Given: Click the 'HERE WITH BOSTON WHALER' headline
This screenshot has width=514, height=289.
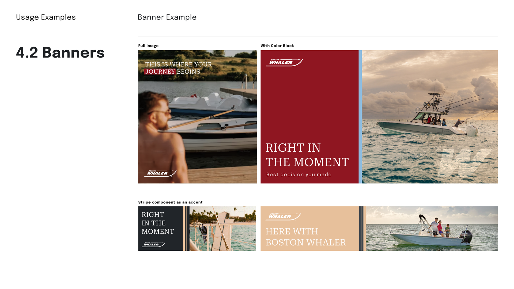Looking at the screenshot, I should click(x=306, y=237).
